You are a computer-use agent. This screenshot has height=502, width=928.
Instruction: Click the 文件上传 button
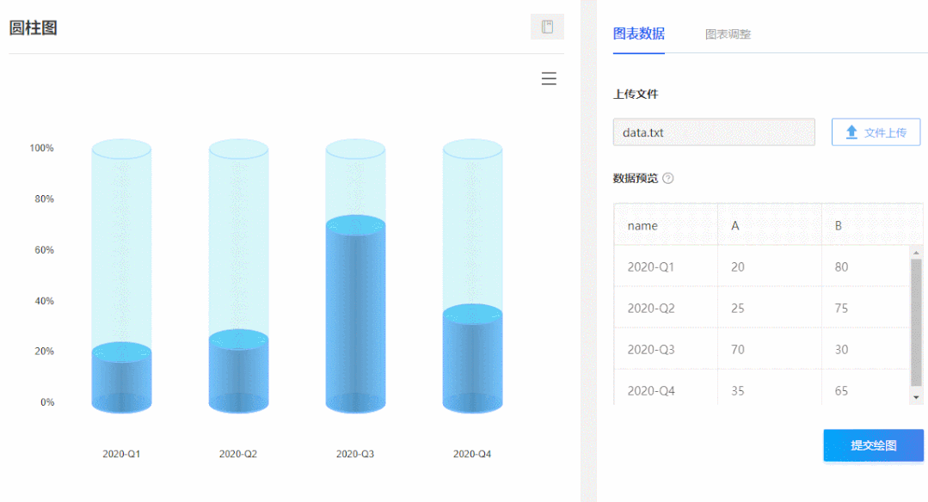[x=876, y=132]
